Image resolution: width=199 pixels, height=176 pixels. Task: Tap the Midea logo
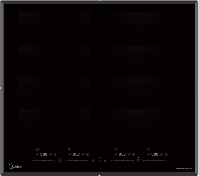pyautogui.click(x=16, y=167)
